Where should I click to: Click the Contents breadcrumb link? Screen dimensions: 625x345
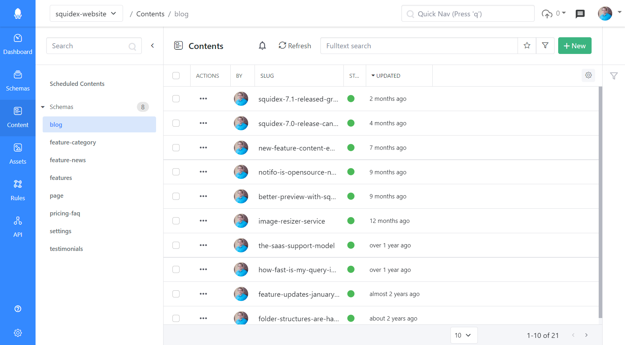(150, 14)
